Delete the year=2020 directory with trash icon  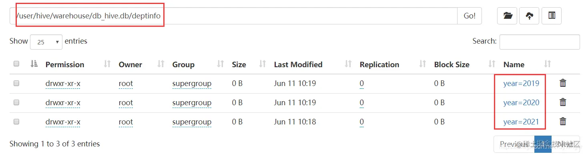(x=563, y=102)
